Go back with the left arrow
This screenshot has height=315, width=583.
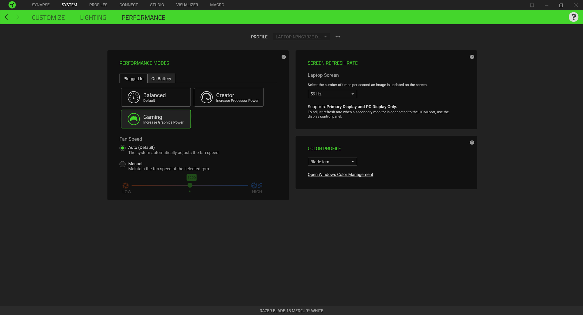point(6,17)
